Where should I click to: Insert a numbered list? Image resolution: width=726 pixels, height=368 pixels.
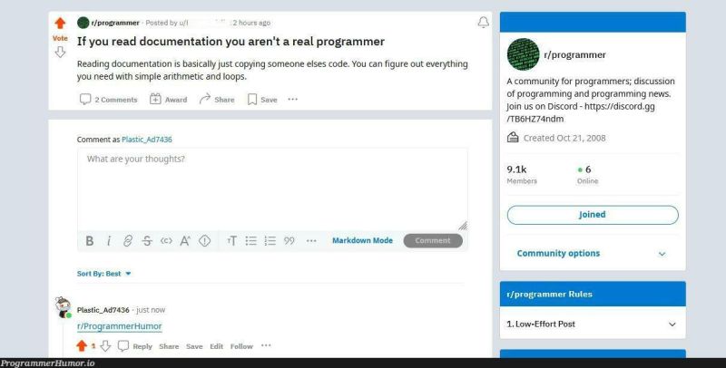[270, 241]
